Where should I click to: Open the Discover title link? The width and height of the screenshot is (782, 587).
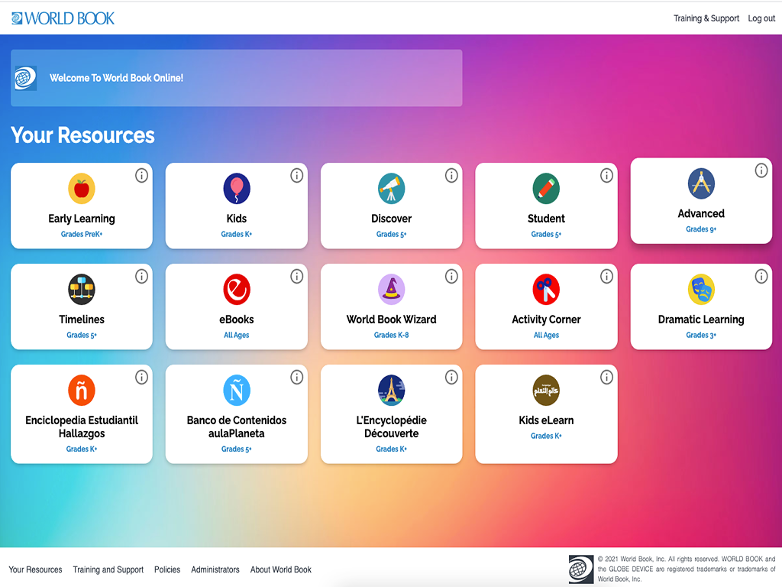pyautogui.click(x=392, y=219)
